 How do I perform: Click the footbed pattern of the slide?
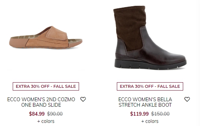click(24, 37)
